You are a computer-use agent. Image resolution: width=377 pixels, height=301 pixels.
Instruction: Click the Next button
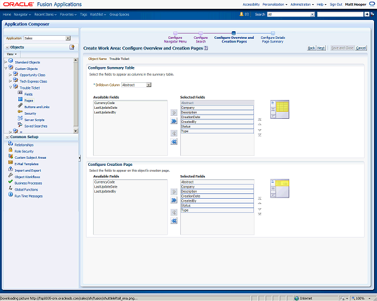coord(321,48)
